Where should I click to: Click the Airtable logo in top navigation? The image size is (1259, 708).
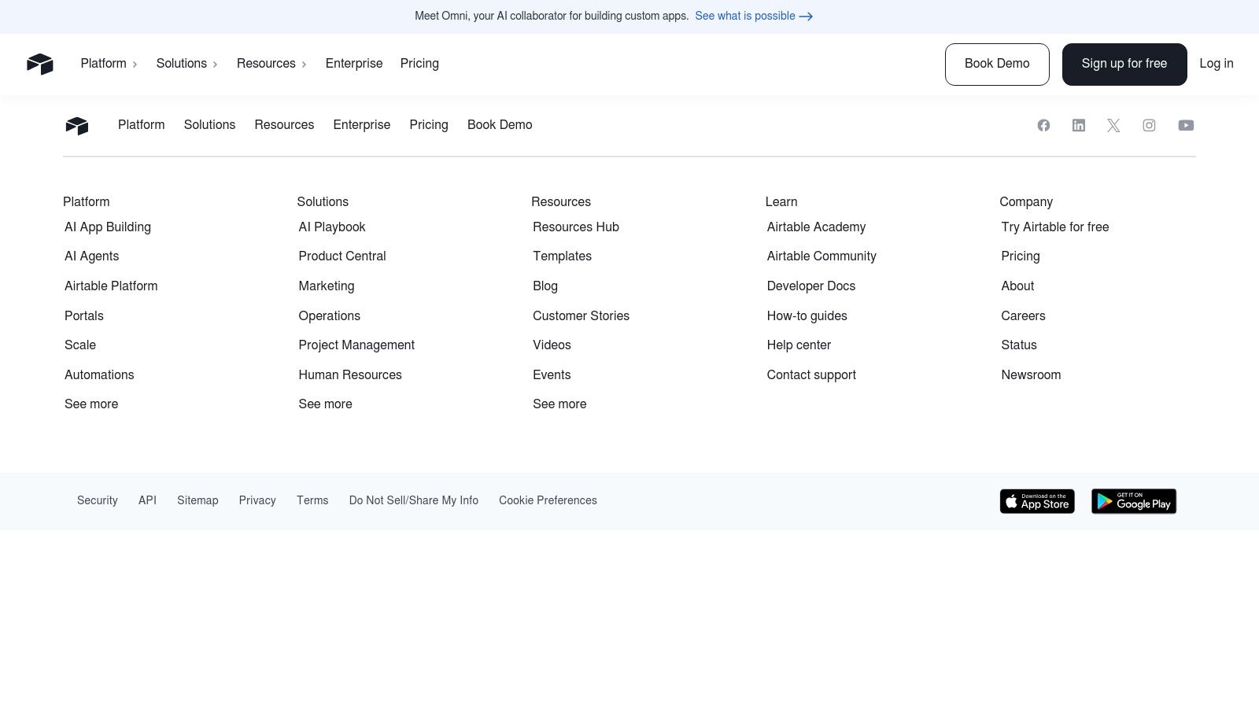[39, 64]
